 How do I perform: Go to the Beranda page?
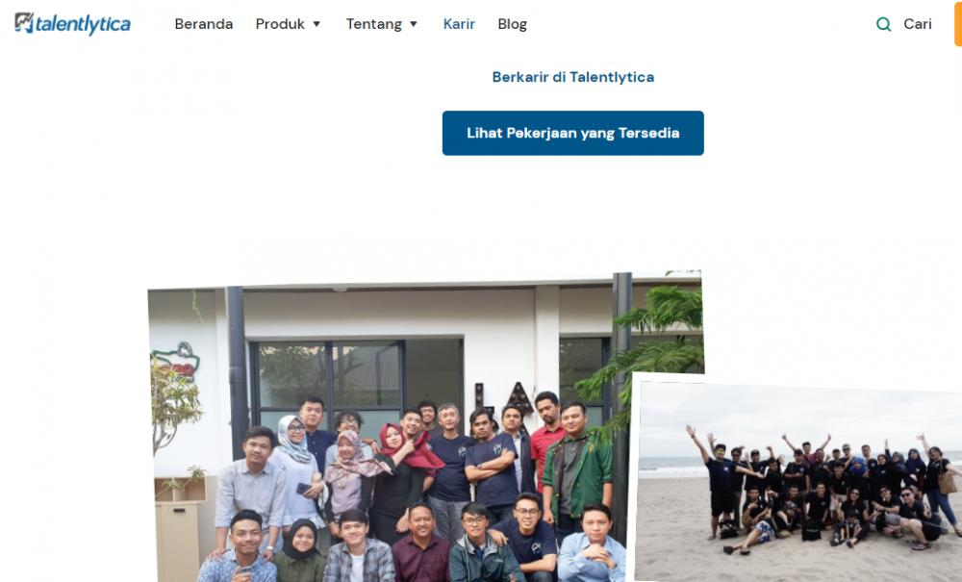click(x=204, y=24)
